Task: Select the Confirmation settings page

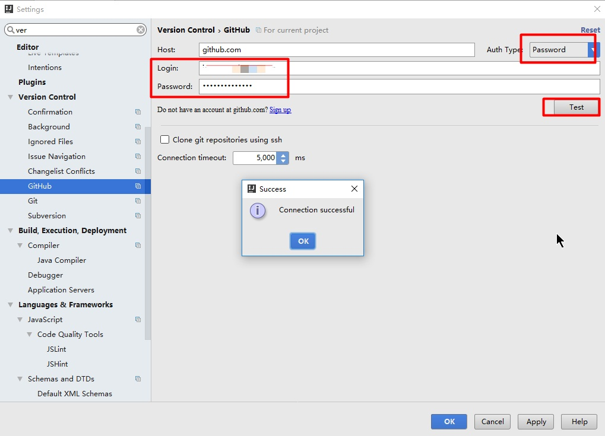Action: (x=50, y=112)
